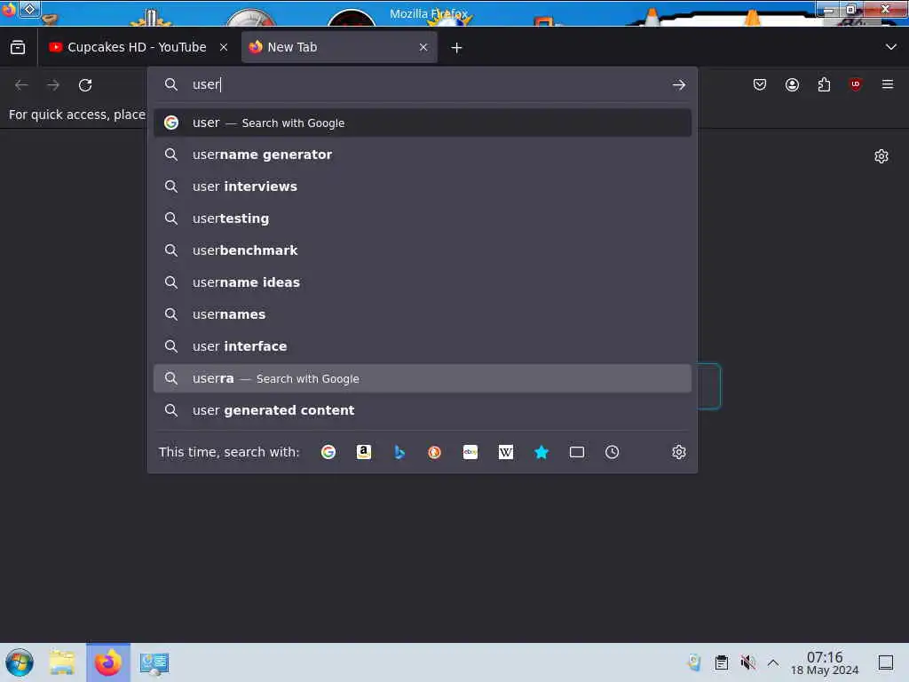Open new tab page personalize gear
The image size is (909, 682).
(881, 156)
